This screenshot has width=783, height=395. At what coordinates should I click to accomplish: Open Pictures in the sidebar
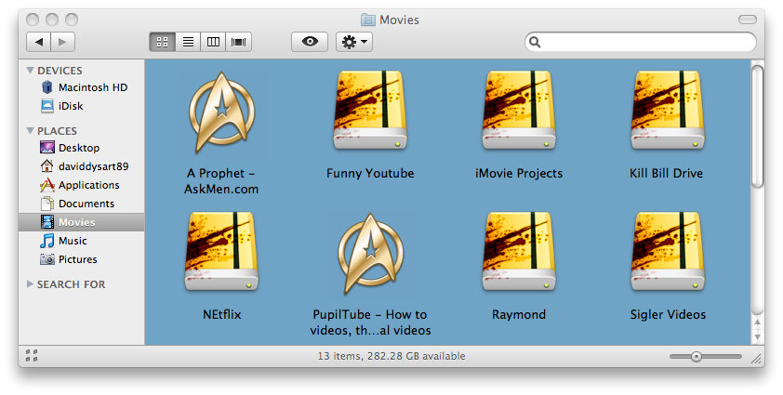click(x=82, y=259)
